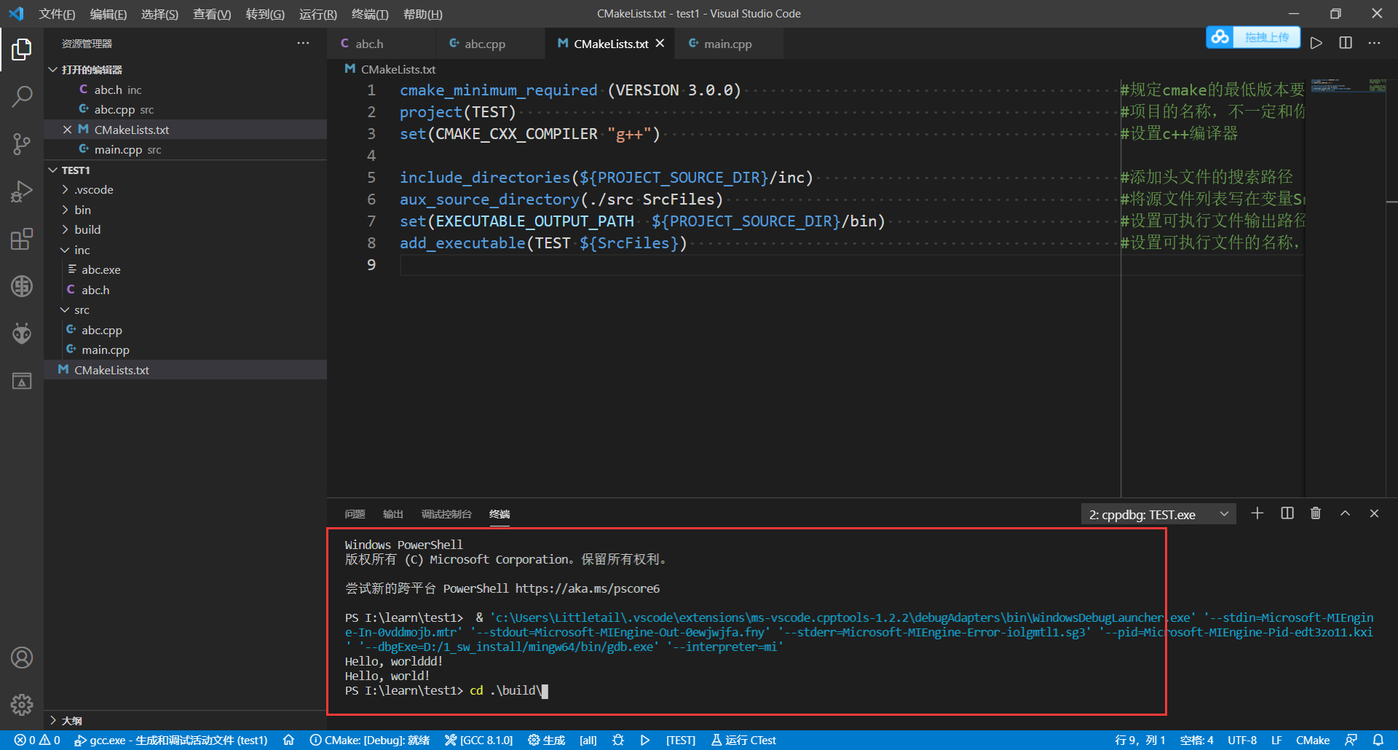Open the Accounts menu icon
Image resolution: width=1398 pixels, height=750 pixels.
[x=22, y=658]
